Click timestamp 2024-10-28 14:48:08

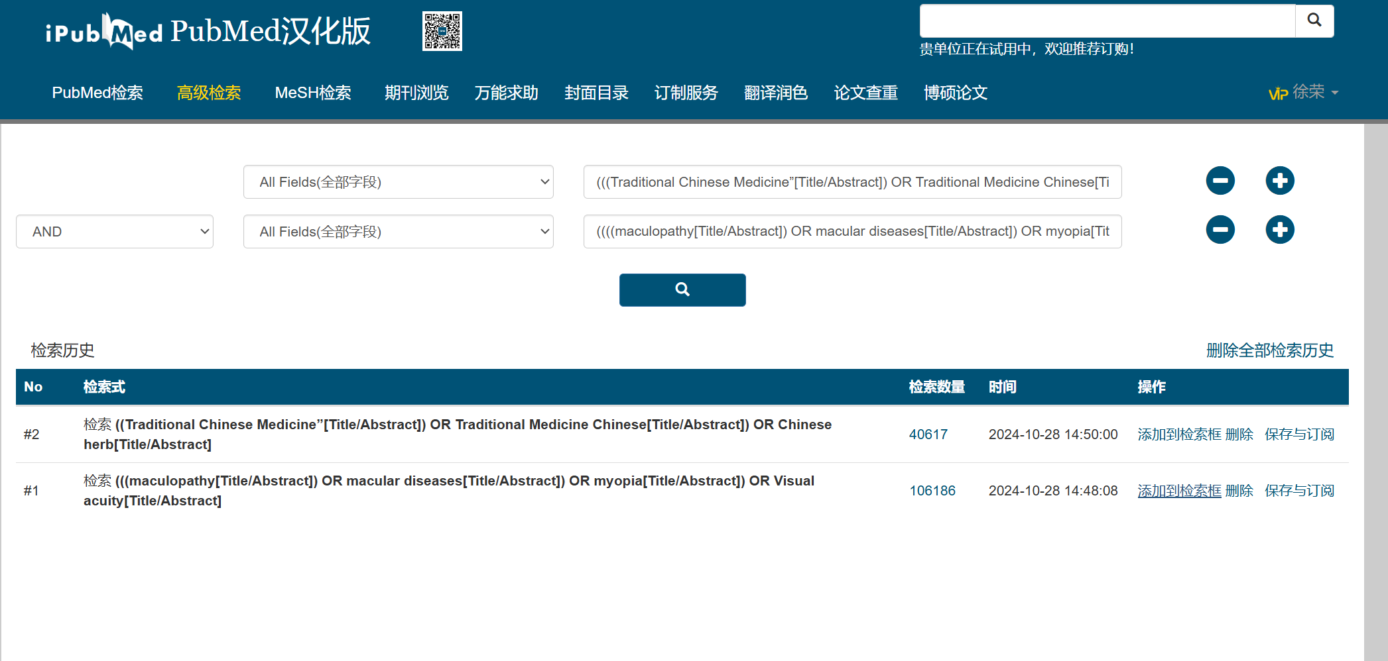[x=1053, y=491]
